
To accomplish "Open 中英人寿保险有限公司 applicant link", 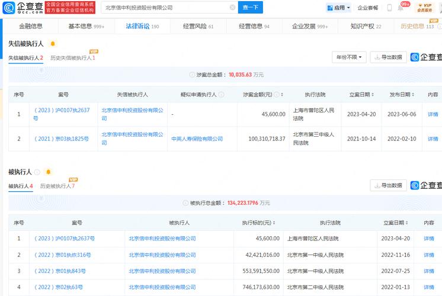I will point(197,139).
